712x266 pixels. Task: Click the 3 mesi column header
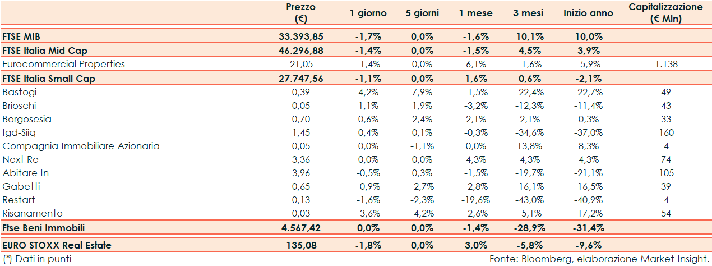[528, 13]
